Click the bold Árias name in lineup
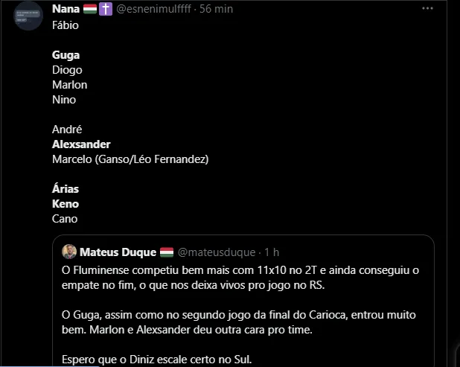 click(x=66, y=189)
